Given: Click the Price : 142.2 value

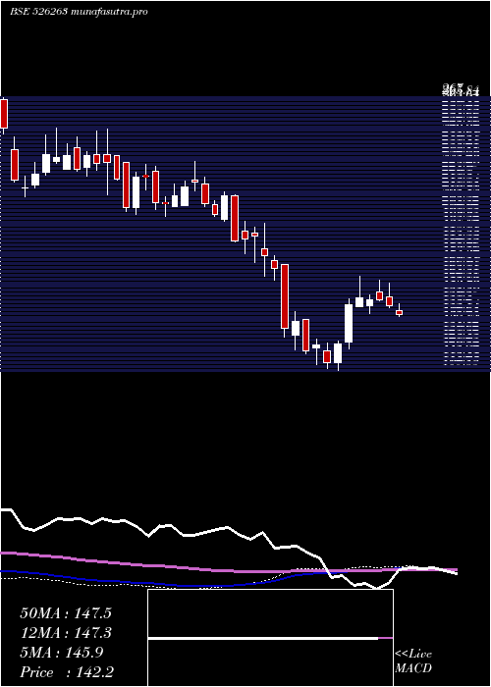Looking at the screenshot, I should [x=67, y=672].
